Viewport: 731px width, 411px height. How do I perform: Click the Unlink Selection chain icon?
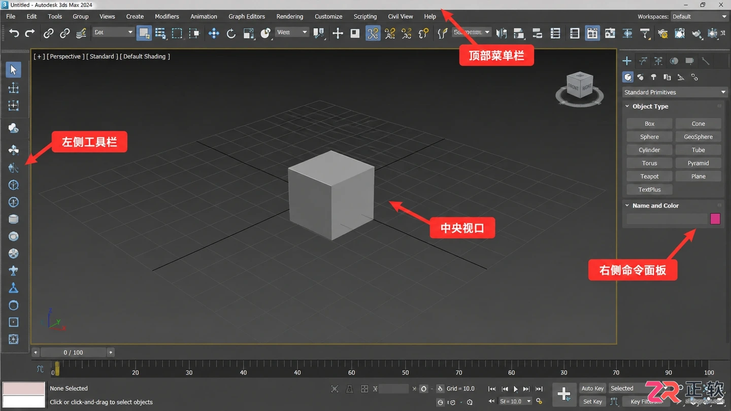coord(64,33)
